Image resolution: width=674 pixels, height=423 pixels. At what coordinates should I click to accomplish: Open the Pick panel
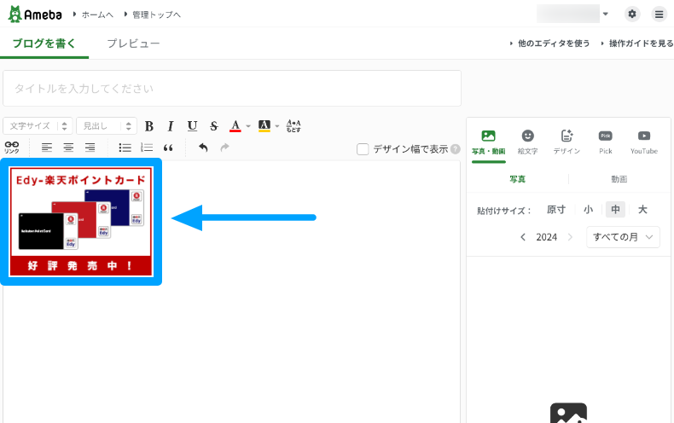605,142
